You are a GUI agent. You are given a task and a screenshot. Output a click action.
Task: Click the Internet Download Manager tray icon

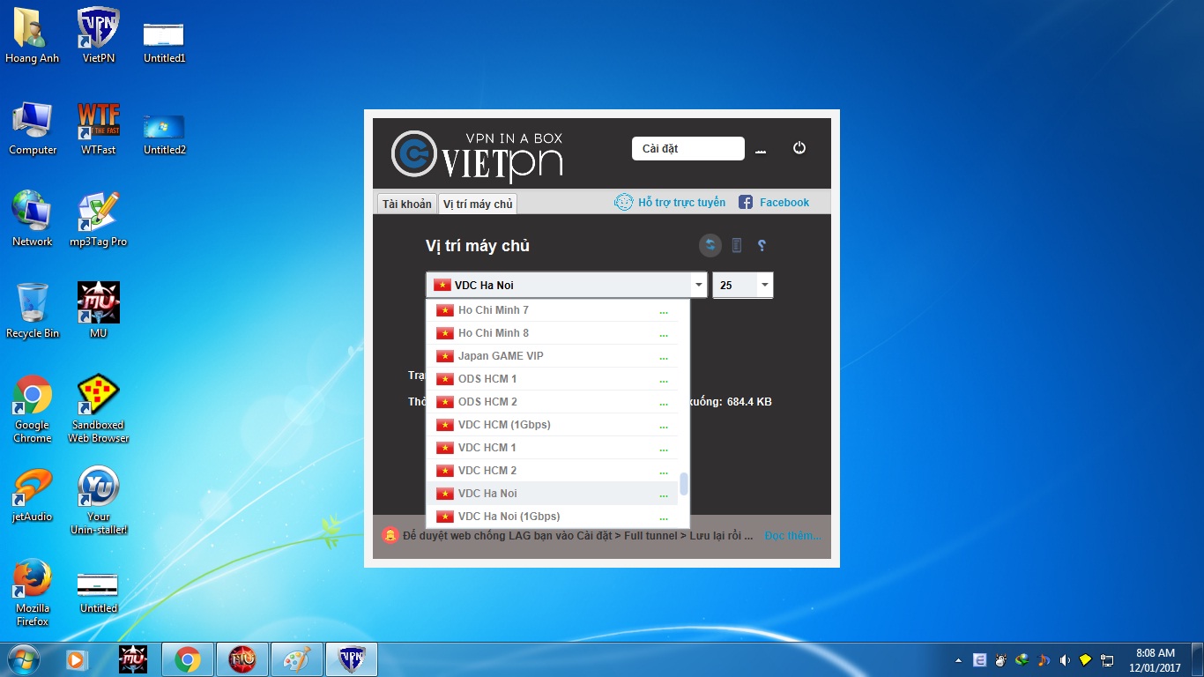(1022, 659)
